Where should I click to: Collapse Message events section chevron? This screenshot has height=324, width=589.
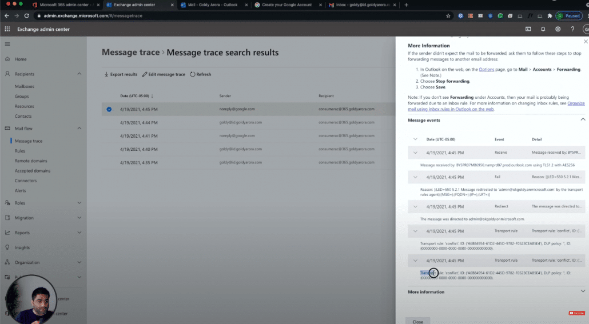(583, 119)
